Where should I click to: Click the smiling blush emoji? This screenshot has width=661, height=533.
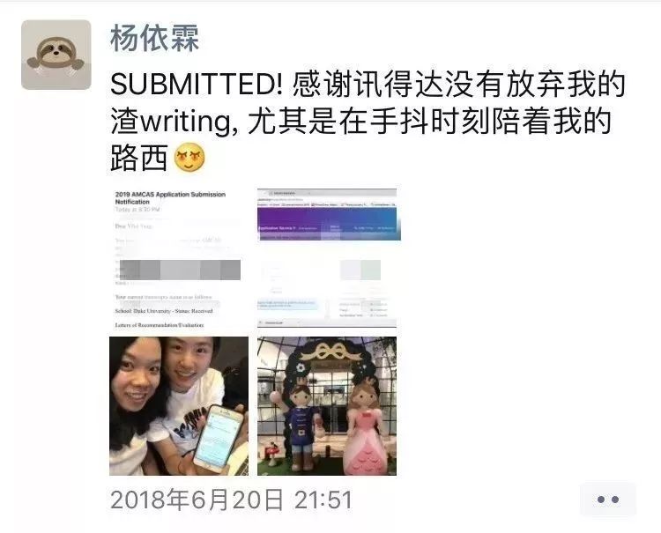point(189,158)
